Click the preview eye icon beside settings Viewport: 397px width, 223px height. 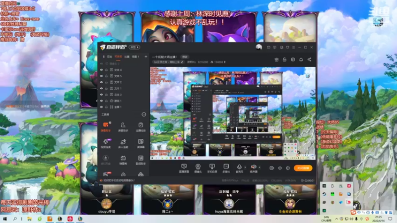[280, 168]
